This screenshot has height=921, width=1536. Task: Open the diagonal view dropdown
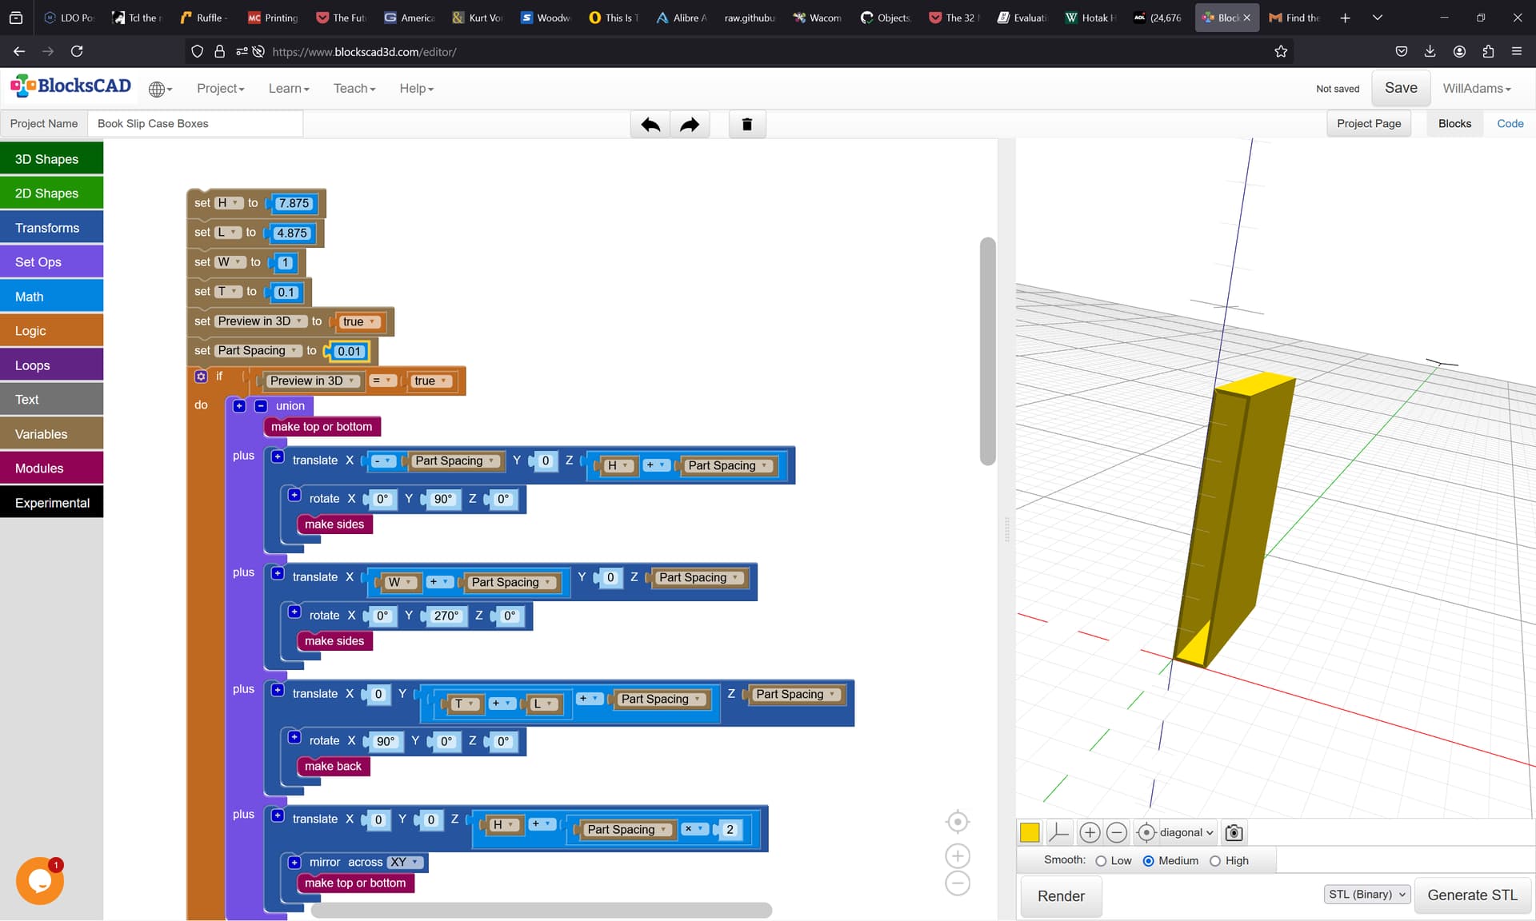click(1186, 832)
